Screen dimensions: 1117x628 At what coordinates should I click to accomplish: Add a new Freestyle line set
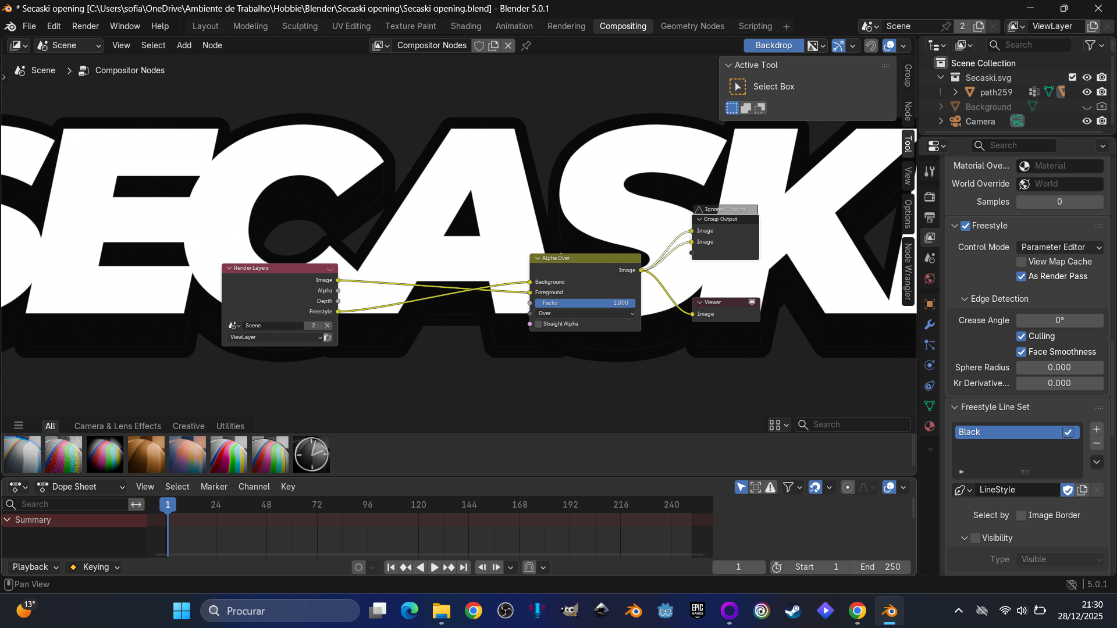(1096, 429)
